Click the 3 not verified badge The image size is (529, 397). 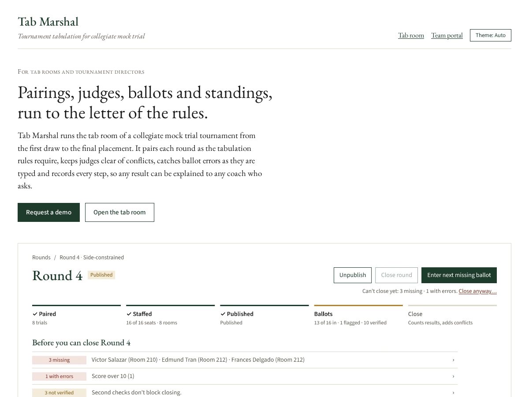[59, 393]
